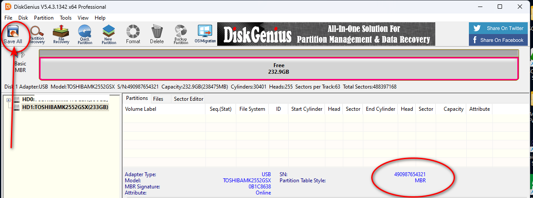The height and width of the screenshot is (198, 533).
Task: Open the Tools menu
Action: (x=66, y=18)
